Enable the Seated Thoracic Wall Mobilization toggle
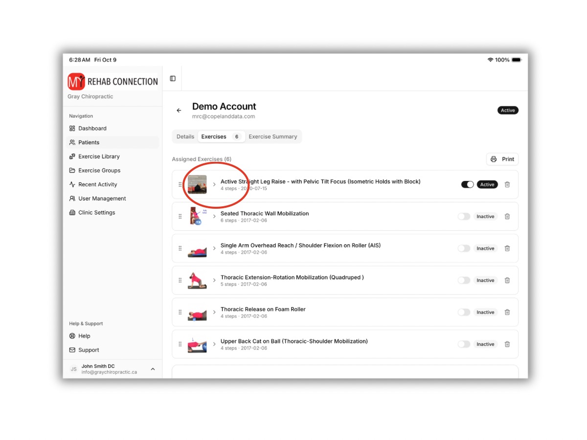The height and width of the screenshot is (440, 587). [x=464, y=217]
